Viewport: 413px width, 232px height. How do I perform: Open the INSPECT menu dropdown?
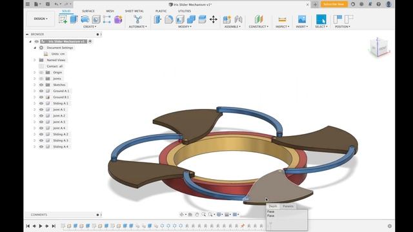(x=283, y=26)
